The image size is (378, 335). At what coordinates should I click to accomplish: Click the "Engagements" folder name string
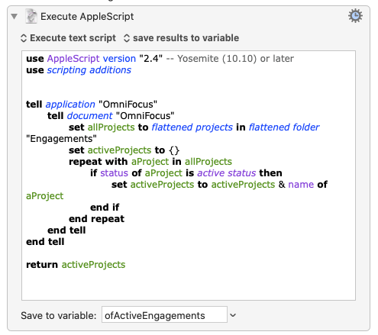61,139
